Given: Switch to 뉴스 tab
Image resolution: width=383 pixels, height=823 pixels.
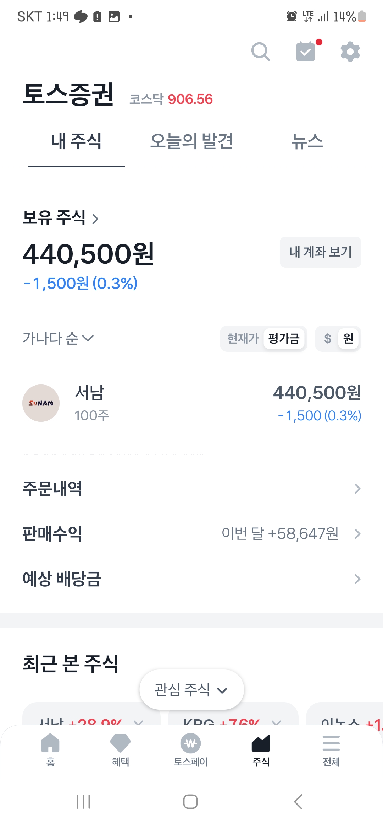Looking at the screenshot, I should tap(307, 141).
